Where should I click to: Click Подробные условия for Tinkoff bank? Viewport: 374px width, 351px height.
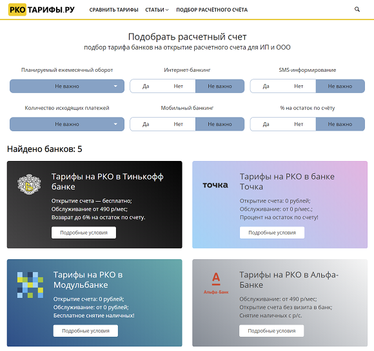[84, 233]
